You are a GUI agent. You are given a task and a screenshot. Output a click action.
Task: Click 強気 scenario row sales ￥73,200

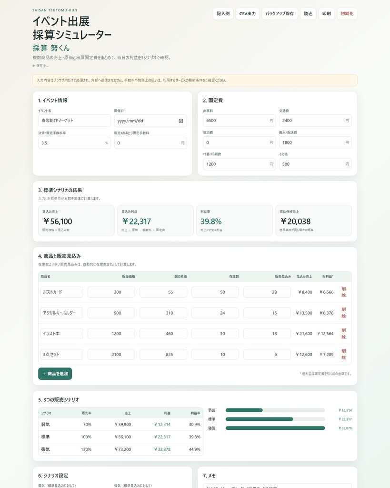coord(122,449)
